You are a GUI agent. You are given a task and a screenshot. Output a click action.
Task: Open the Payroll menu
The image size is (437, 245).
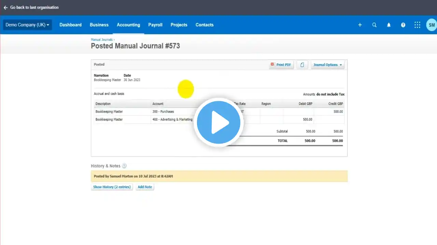coord(155,25)
